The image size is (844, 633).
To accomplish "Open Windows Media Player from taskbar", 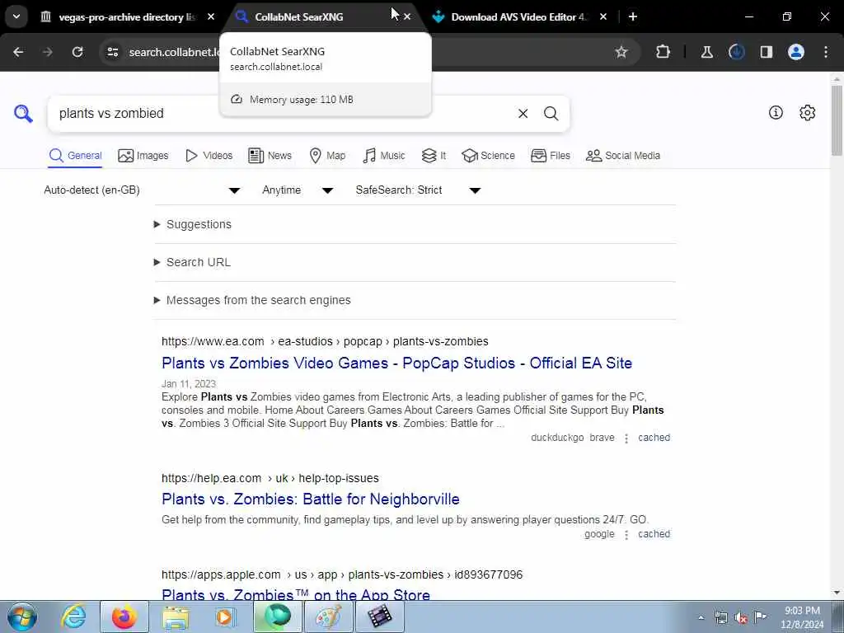I will click(224, 617).
